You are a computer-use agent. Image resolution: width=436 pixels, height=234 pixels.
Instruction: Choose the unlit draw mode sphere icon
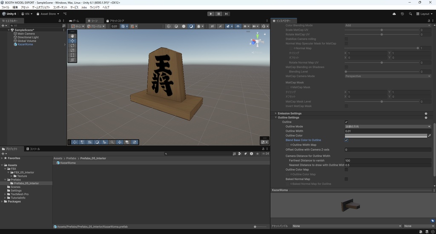click(184, 26)
